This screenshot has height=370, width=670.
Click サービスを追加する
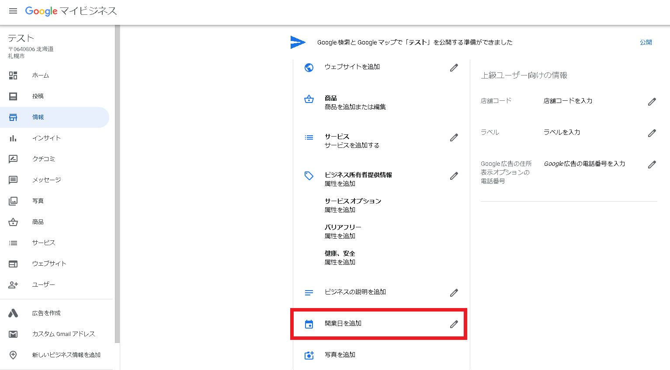(352, 145)
